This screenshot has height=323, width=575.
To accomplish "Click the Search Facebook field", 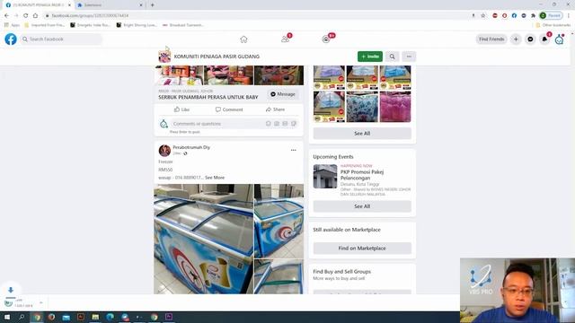I will (61, 39).
